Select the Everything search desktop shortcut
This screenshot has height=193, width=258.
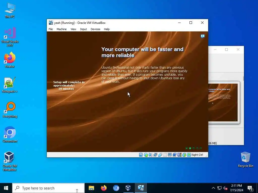pos(10,110)
